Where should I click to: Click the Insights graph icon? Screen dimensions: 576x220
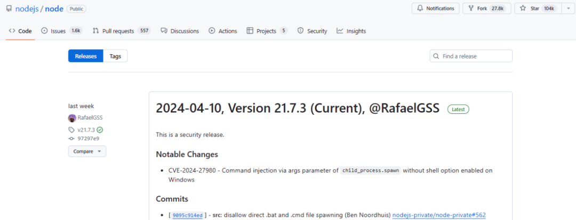point(340,31)
